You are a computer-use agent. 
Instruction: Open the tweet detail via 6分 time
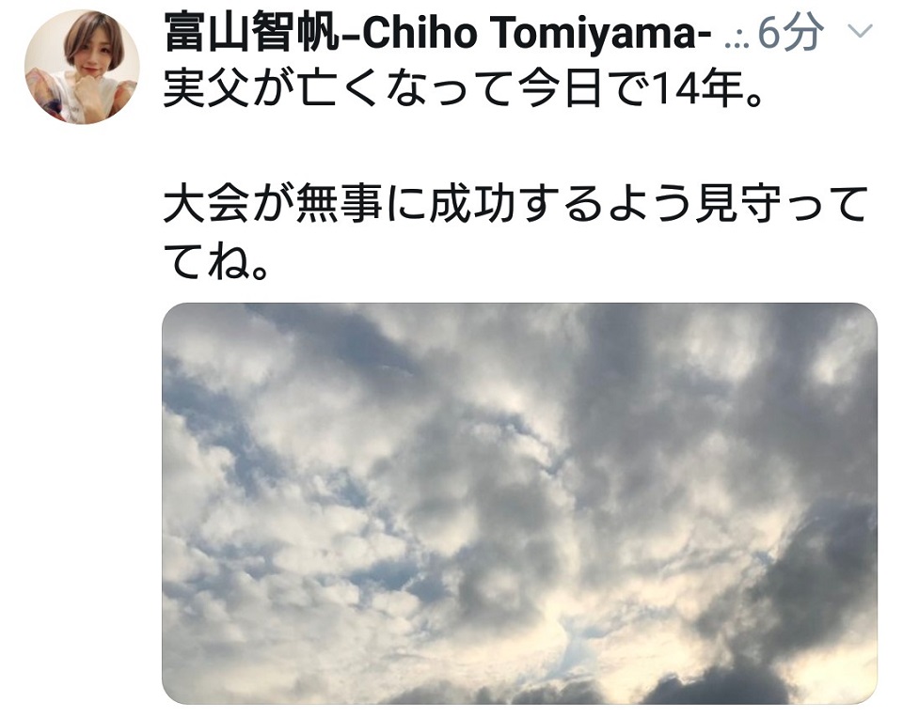[790, 32]
